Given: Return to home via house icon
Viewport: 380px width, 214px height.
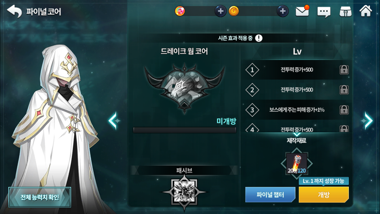Looking at the screenshot, I should [365, 11].
